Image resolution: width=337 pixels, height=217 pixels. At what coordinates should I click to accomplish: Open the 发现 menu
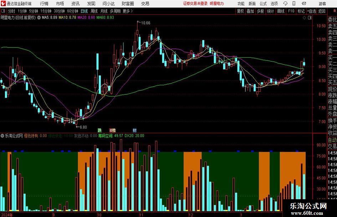point(91,4)
